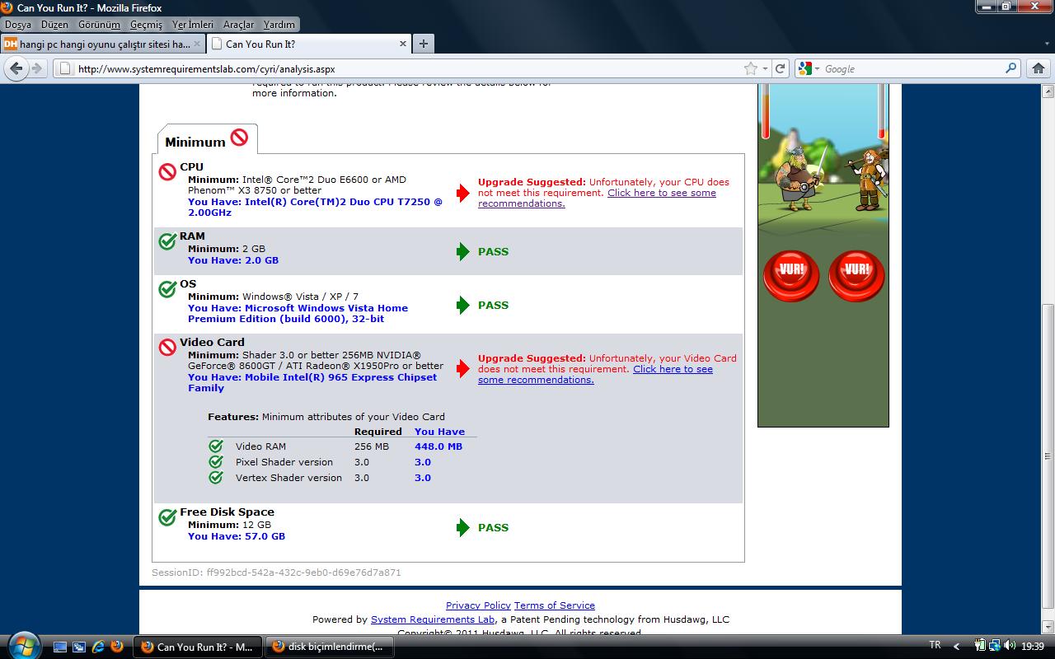Click the SessionID text below the table
Screen dimensions: 1055x659
tap(276, 573)
